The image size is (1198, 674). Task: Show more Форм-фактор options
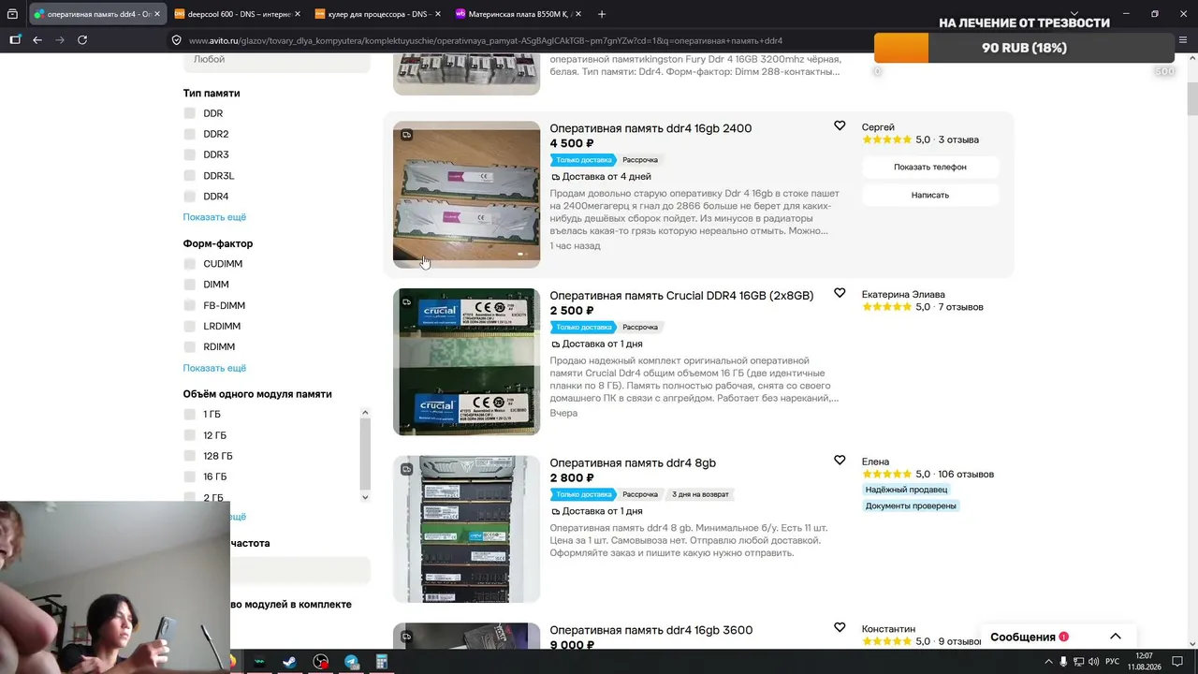point(214,368)
